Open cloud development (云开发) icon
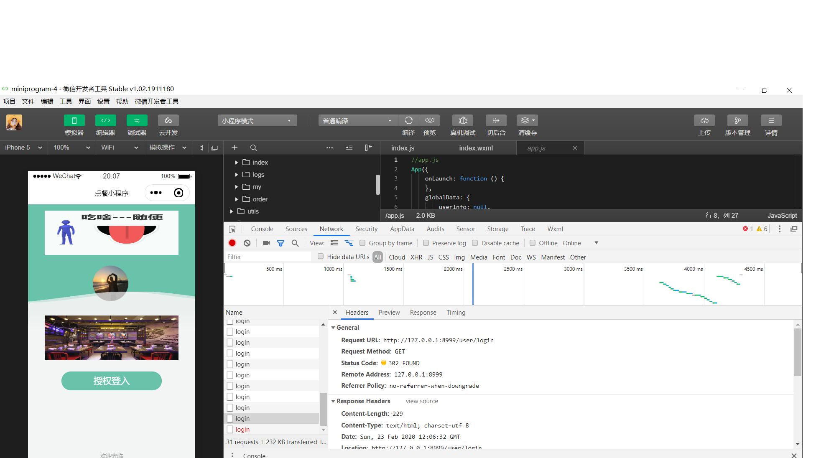Screen dimensions: 816x458 click(168, 120)
